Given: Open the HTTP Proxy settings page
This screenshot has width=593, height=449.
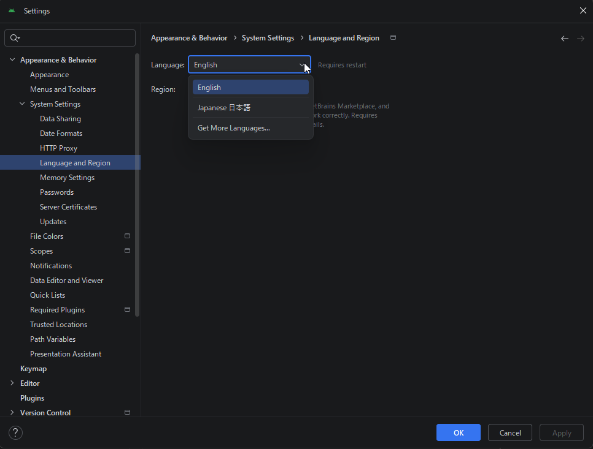Looking at the screenshot, I should click(58, 148).
